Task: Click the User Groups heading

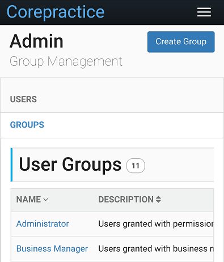Action: click(70, 164)
